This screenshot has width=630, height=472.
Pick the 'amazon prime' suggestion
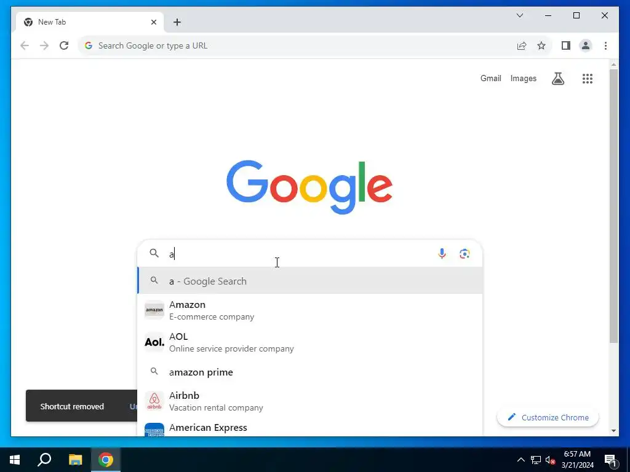pyautogui.click(x=310, y=372)
